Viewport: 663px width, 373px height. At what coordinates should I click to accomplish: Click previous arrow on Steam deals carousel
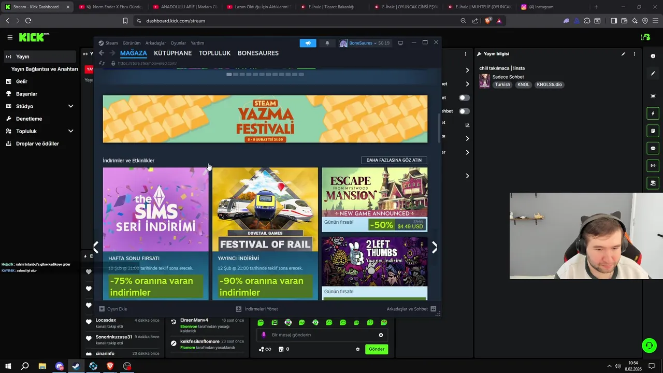pos(96,248)
